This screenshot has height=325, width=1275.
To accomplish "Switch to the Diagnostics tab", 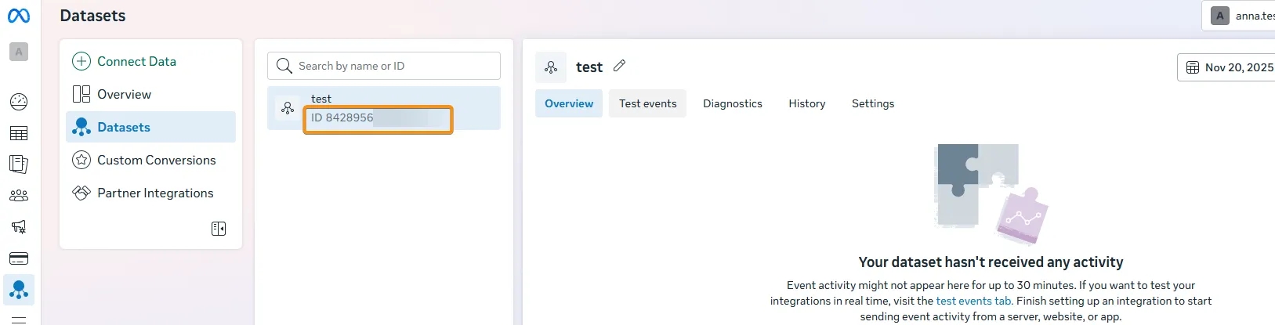I will pos(733,103).
